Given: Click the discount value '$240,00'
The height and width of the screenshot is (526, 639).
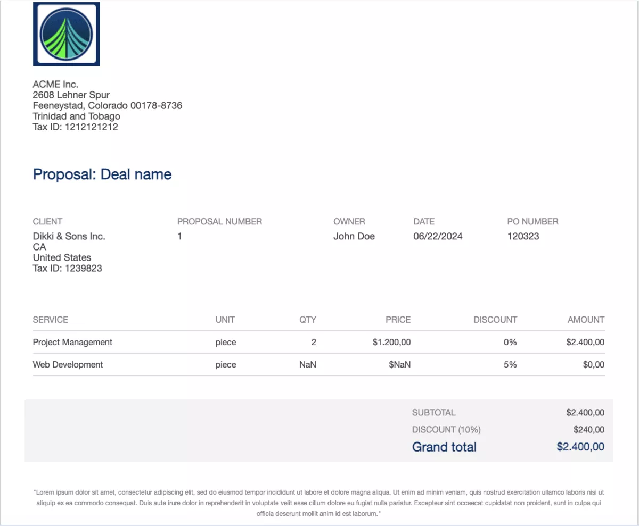Looking at the screenshot, I should tap(589, 429).
